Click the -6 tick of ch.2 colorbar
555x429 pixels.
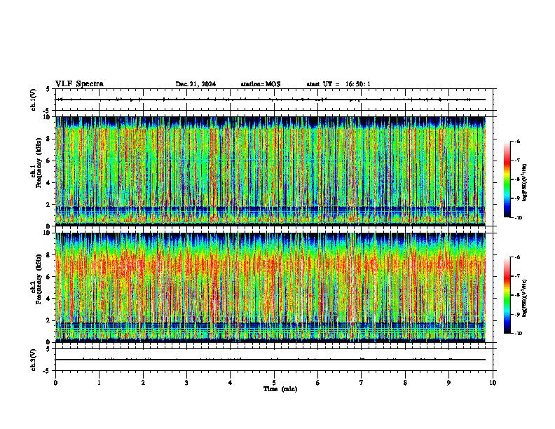517,257
